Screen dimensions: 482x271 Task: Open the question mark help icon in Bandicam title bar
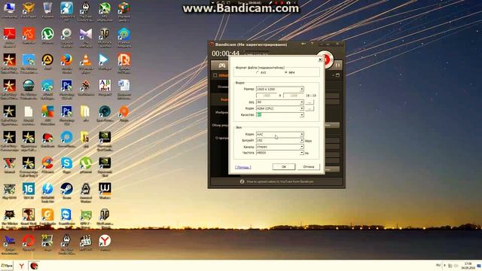point(312,44)
